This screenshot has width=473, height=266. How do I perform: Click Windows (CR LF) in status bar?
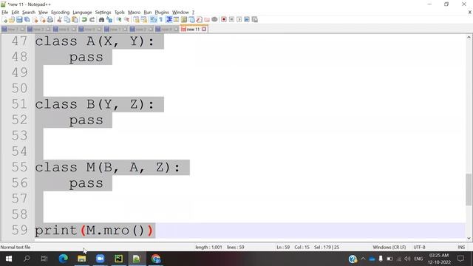tap(389, 248)
